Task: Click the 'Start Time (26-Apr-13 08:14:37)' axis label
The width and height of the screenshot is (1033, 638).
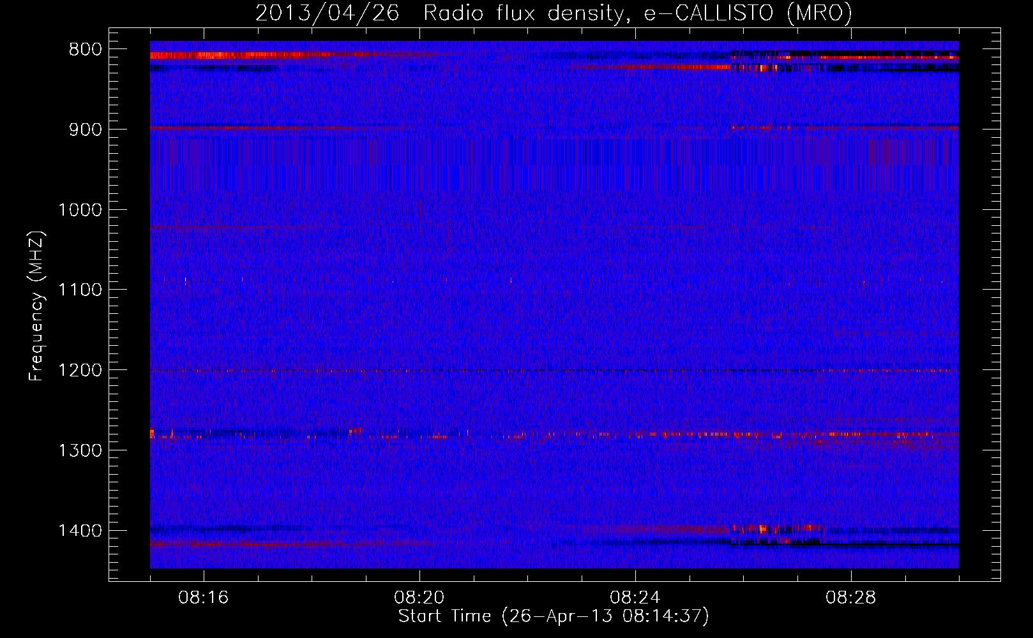Action: pyautogui.click(x=554, y=616)
